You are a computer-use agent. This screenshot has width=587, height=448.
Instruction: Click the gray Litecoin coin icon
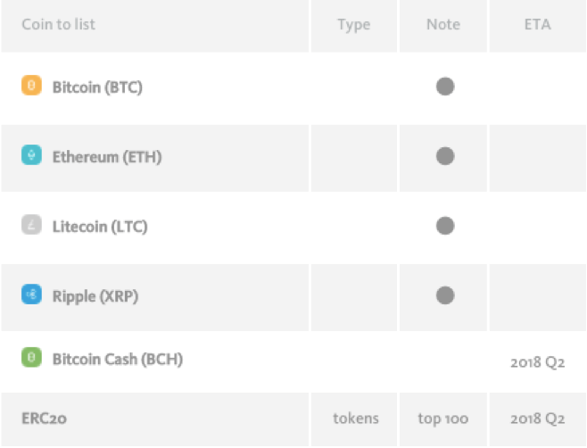point(31,224)
